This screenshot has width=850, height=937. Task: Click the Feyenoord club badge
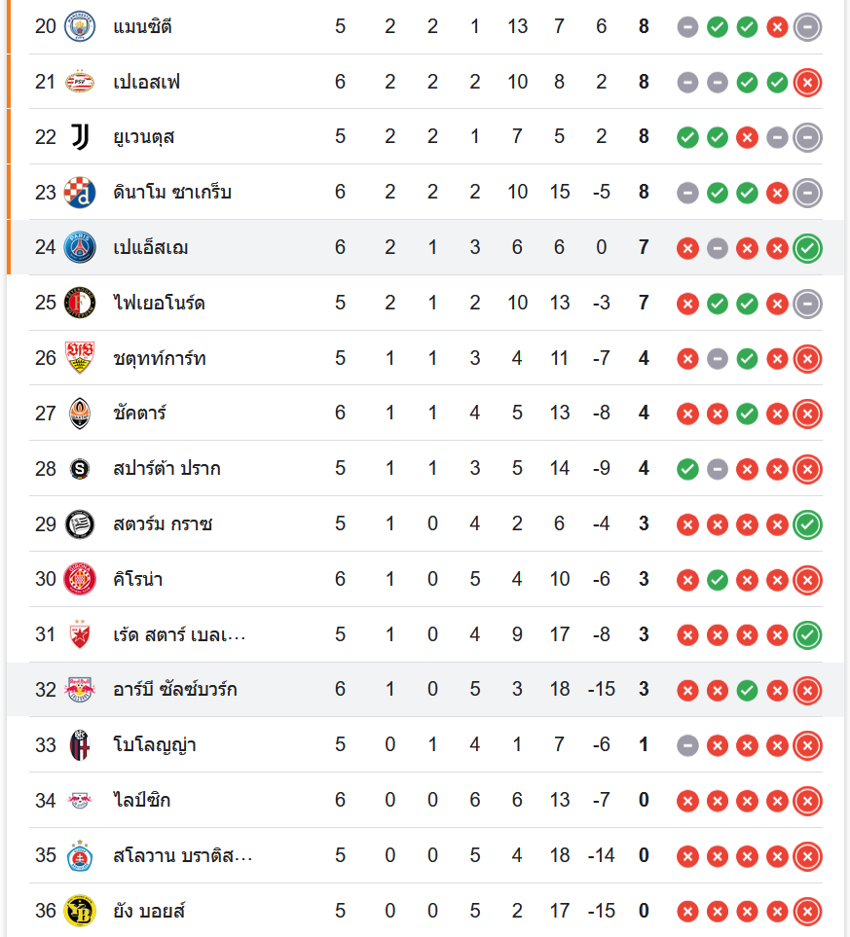tap(80, 303)
